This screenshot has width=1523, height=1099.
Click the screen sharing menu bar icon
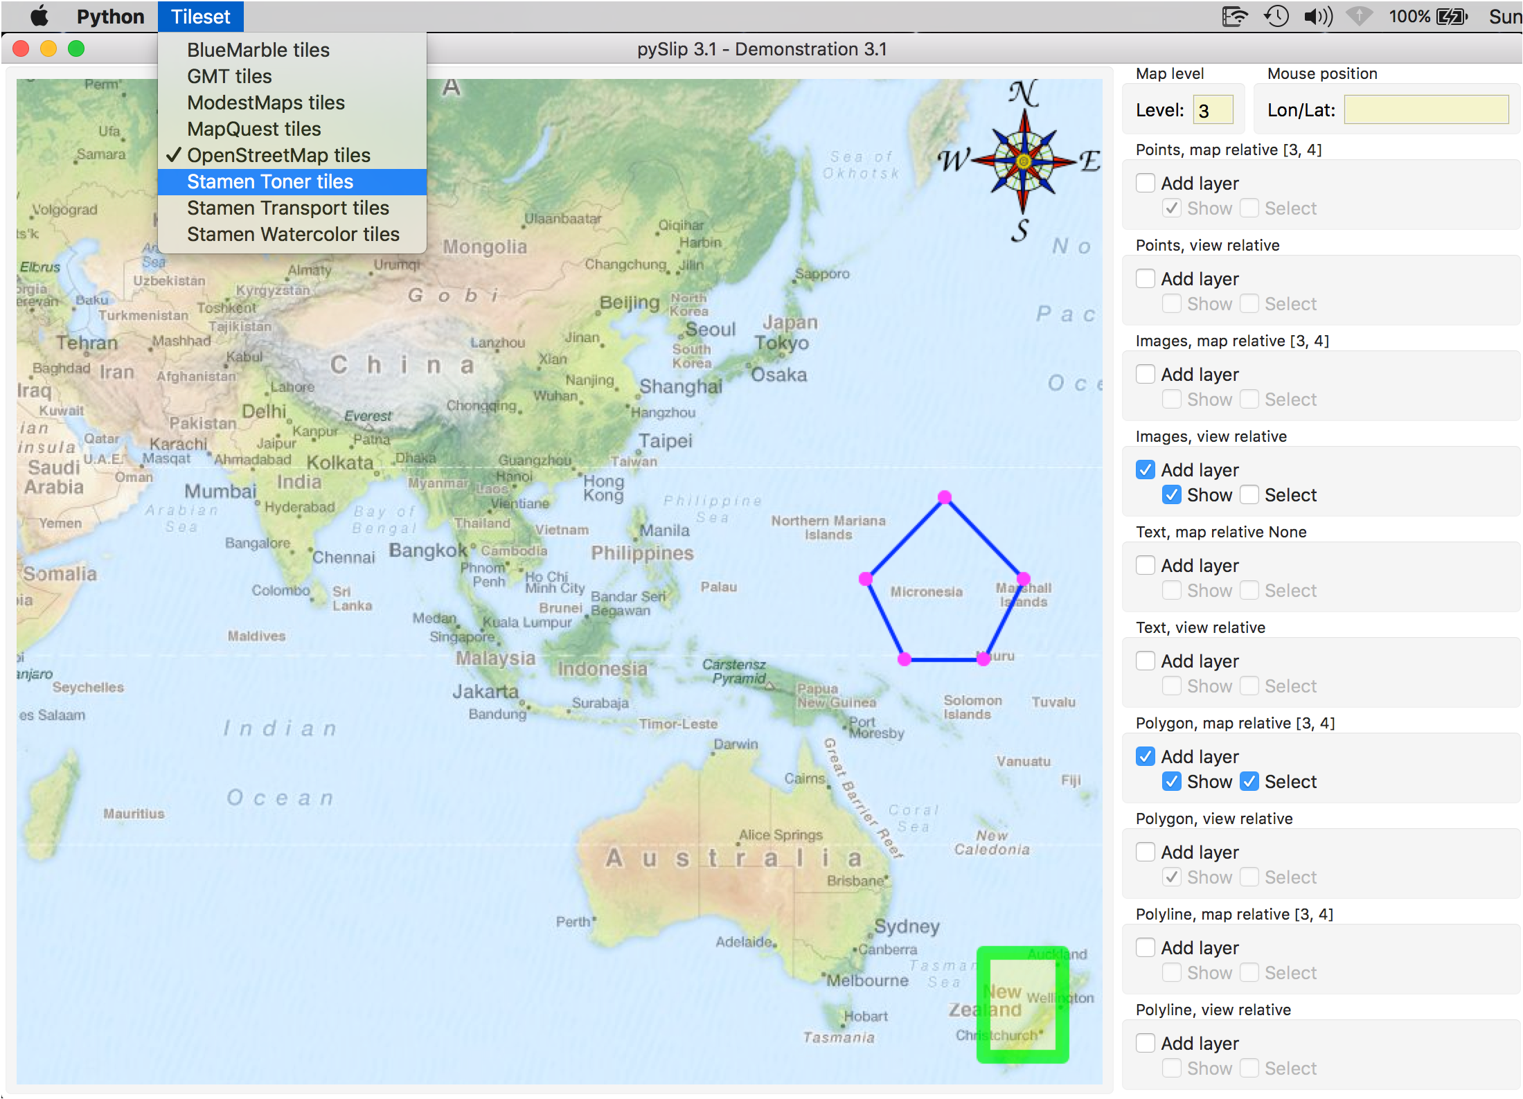pyautogui.click(x=1234, y=16)
